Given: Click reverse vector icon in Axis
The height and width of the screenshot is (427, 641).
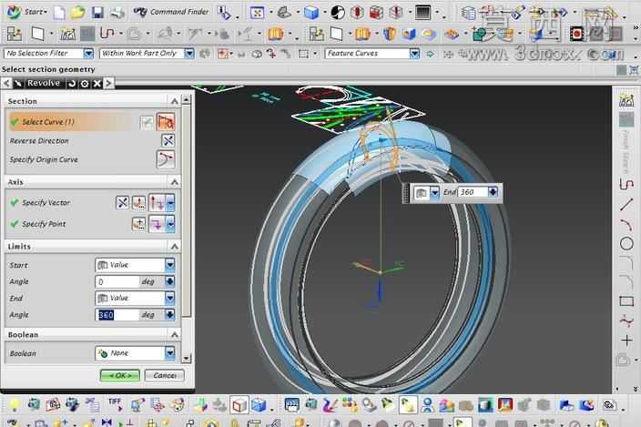Looking at the screenshot, I should pyautogui.click(x=122, y=203).
